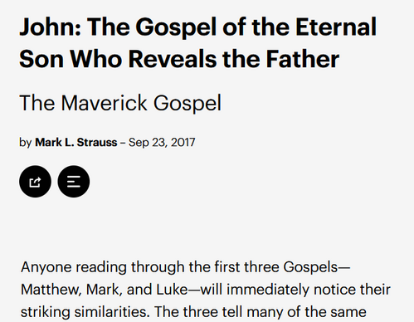Click the share article icon
414x322 pixels.
click(35, 182)
